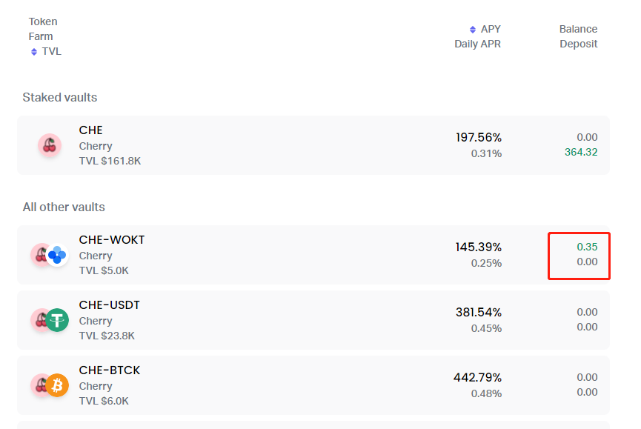The image size is (641, 429).
Task: Click the 442.79% APY value
Action: coord(477,378)
